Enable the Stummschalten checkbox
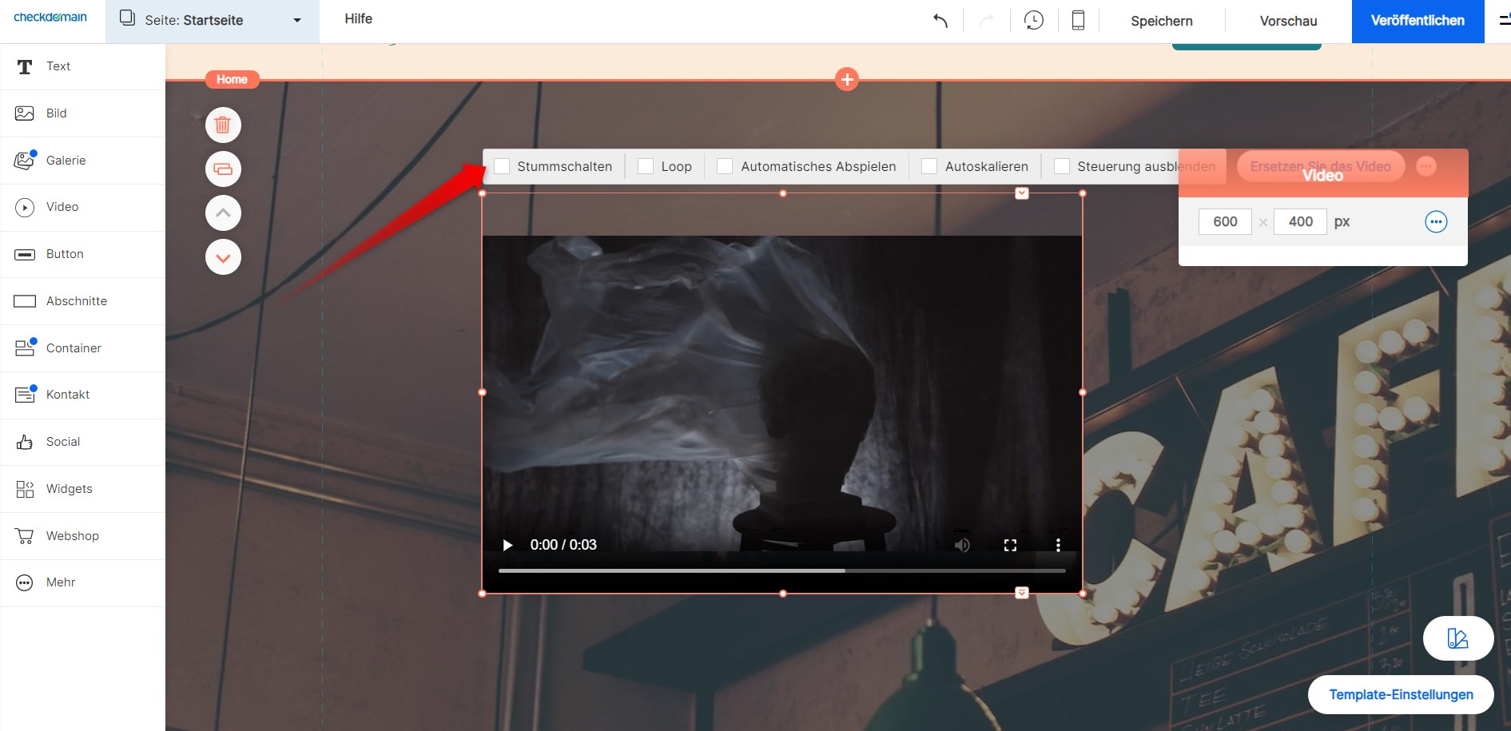Viewport: 1511px width, 731px height. (502, 166)
